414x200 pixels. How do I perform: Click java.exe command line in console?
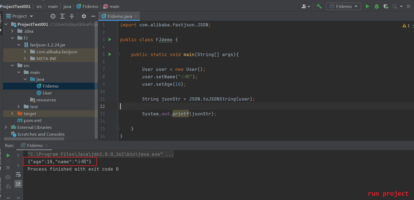pyautogui.click(x=100, y=154)
